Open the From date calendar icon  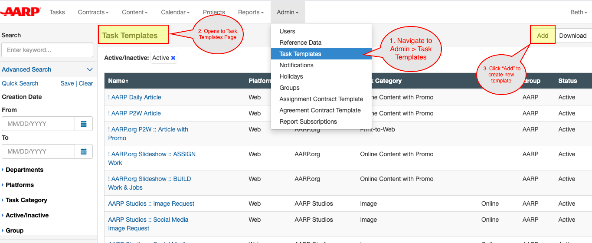coord(84,124)
